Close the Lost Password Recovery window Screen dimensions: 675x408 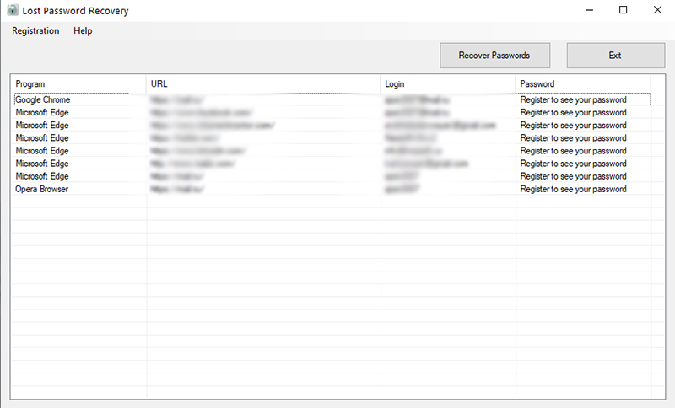tap(657, 10)
